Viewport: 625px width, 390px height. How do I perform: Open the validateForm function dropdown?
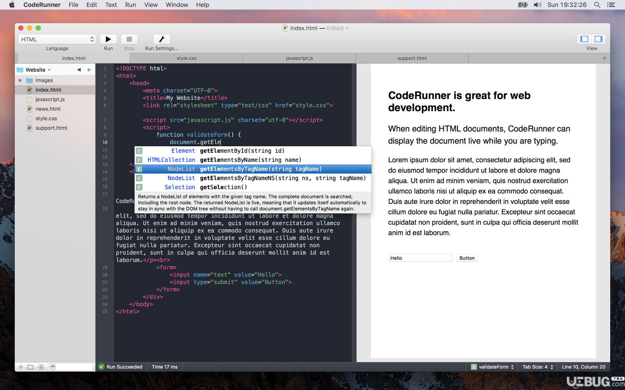(x=492, y=367)
